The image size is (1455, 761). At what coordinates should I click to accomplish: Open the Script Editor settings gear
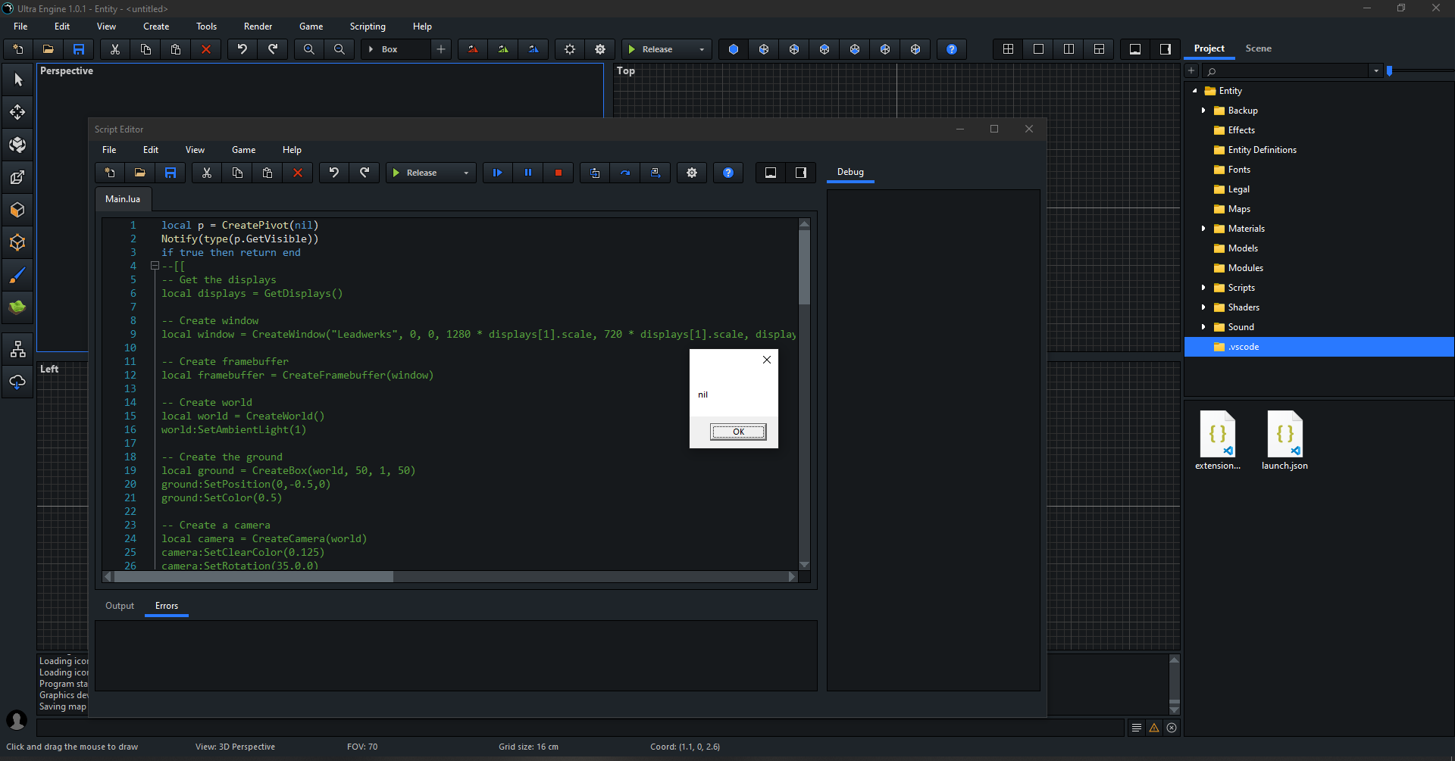click(x=692, y=173)
